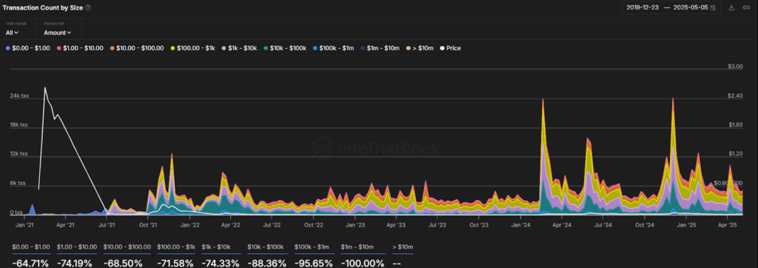Toggle the $1.00 - $10.00 legend series
758x268 pixels.
pyautogui.click(x=80, y=48)
